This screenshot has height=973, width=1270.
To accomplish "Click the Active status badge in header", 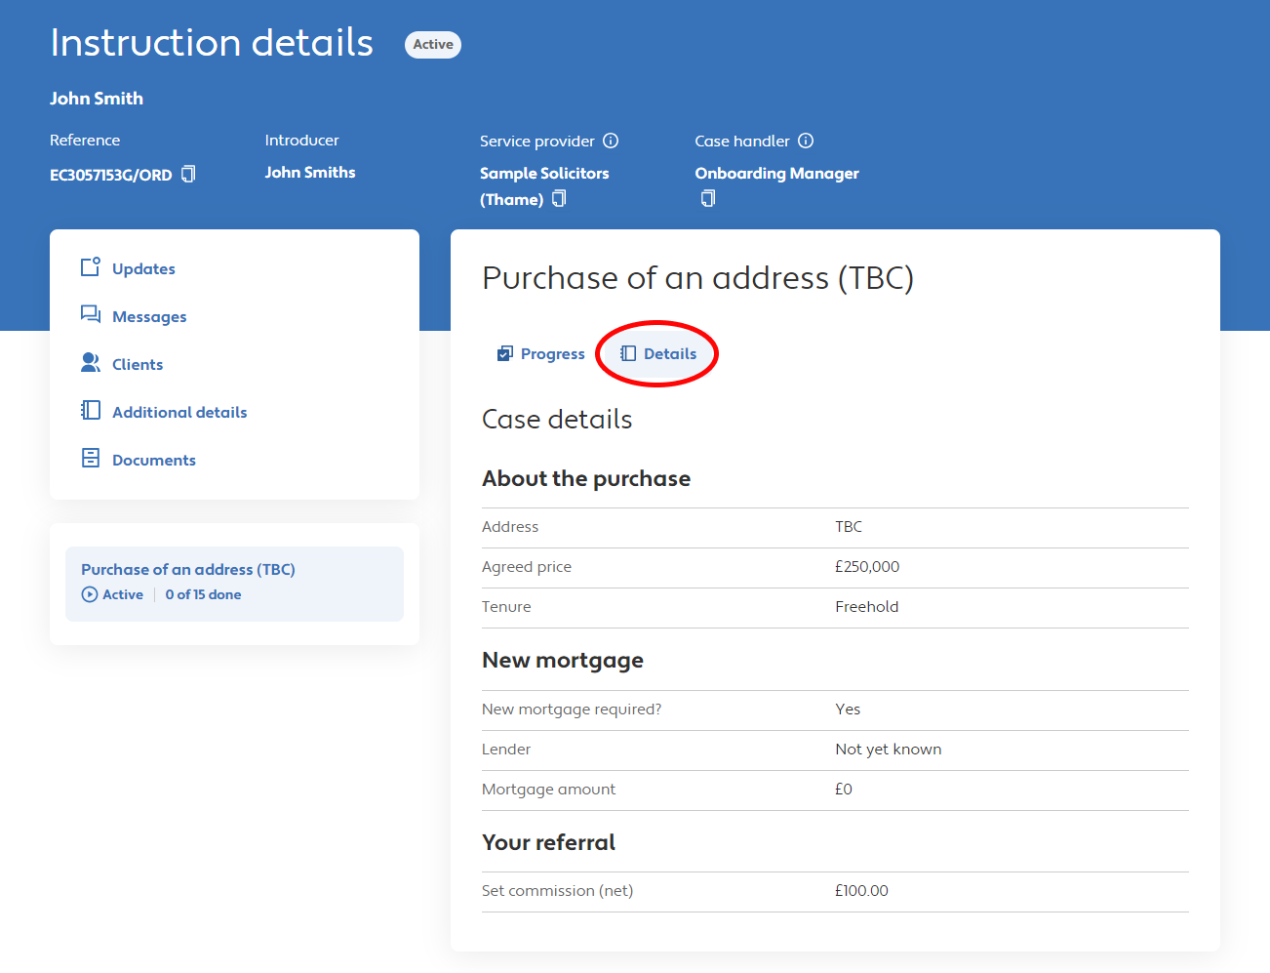I will 433,45.
